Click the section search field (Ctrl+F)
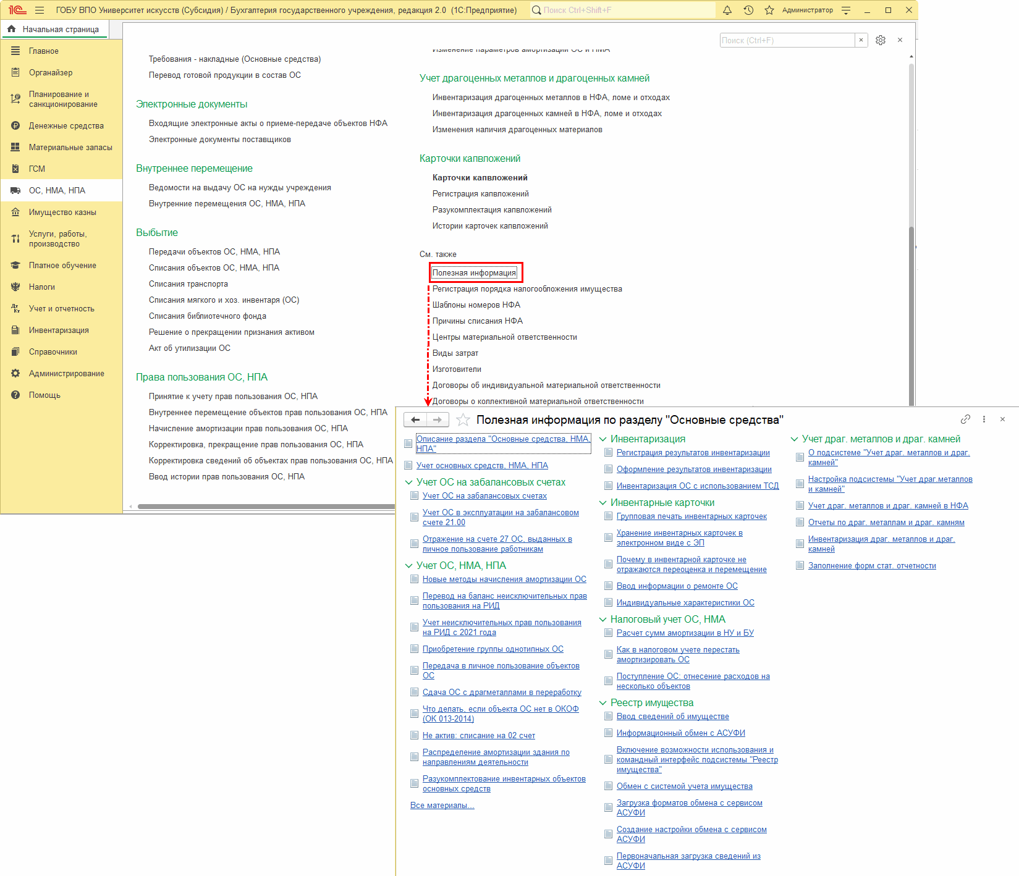 click(787, 40)
